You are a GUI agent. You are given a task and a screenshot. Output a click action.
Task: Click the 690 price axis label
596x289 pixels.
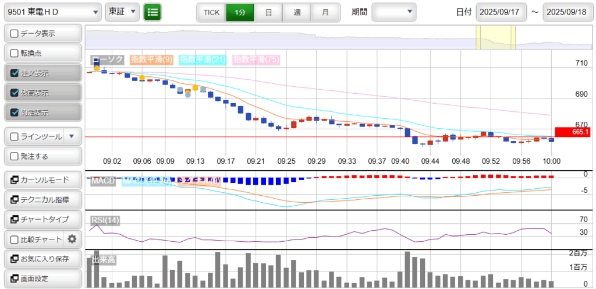(x=581, y=94)
